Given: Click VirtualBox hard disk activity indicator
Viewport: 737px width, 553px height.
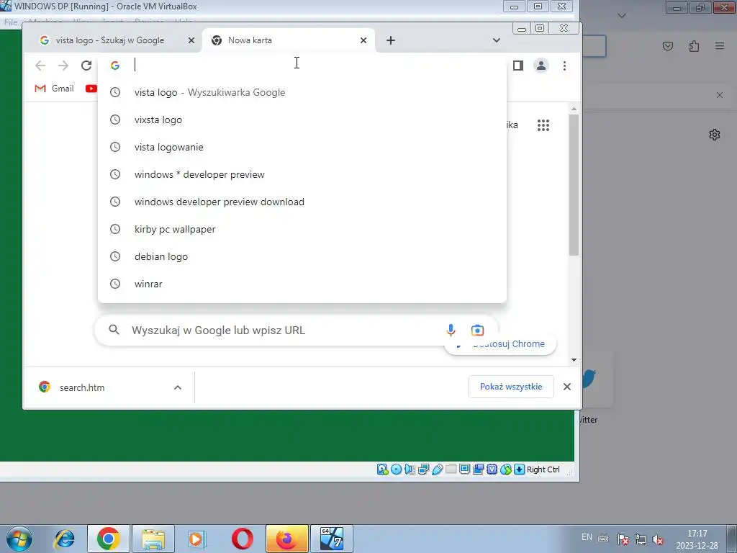Looking at the screenshot, I should (383, 469).
